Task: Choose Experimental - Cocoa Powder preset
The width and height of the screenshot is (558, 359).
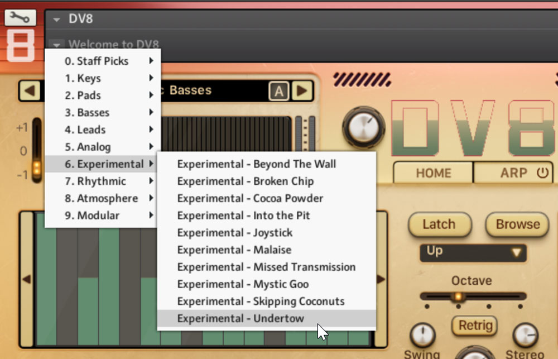Action: (267, 198)
